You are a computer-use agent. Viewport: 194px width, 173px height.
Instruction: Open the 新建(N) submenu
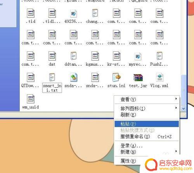pos(147,152)
